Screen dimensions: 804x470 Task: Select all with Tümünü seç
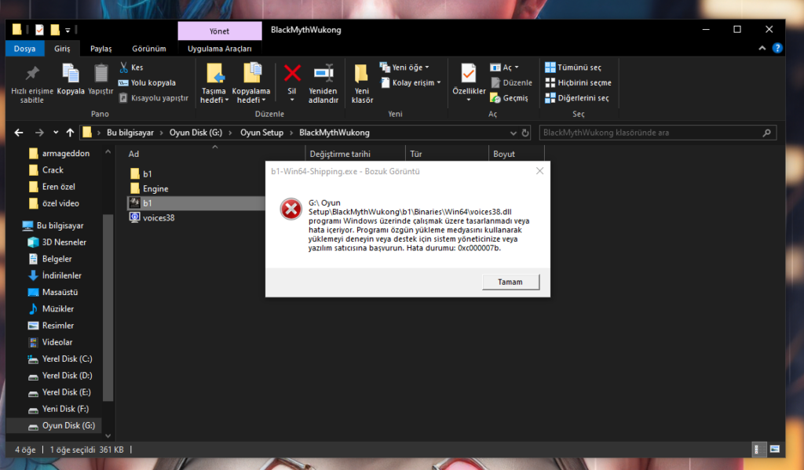[573, 67]
